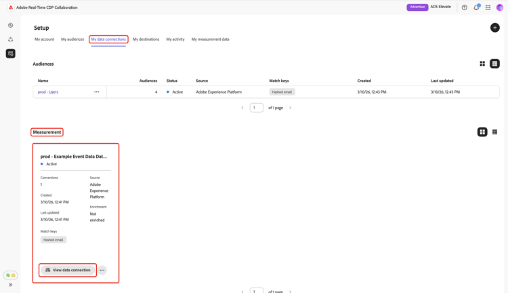Switch Measurement section to grid view
This screenshot has height=293, width=508.
(x=482, y=132)
